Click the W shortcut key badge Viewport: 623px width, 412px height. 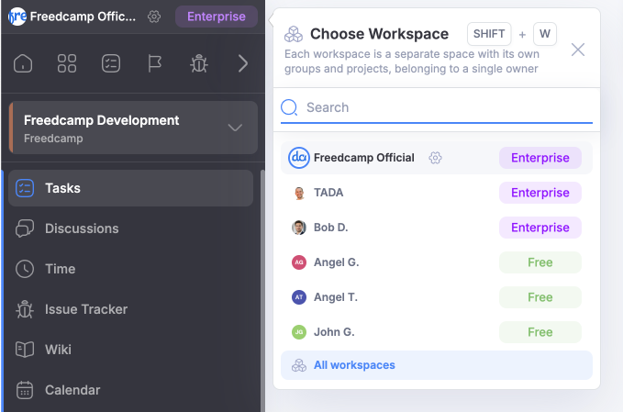(x=545, y=34)
